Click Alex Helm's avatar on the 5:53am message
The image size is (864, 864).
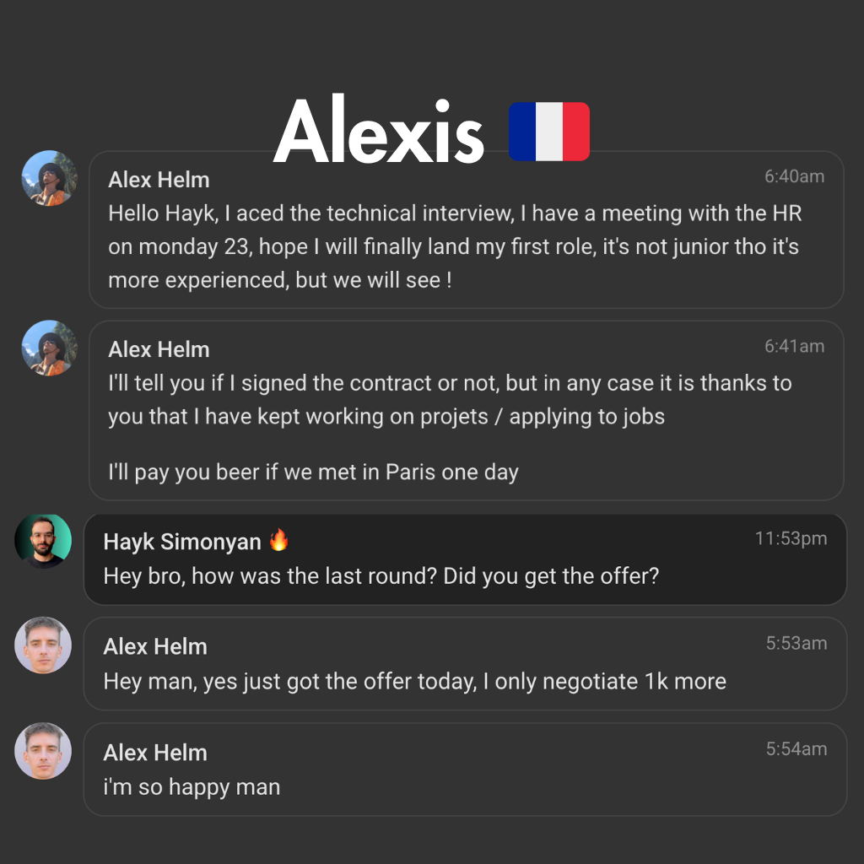pyautogui.click(x=43, y=645)
